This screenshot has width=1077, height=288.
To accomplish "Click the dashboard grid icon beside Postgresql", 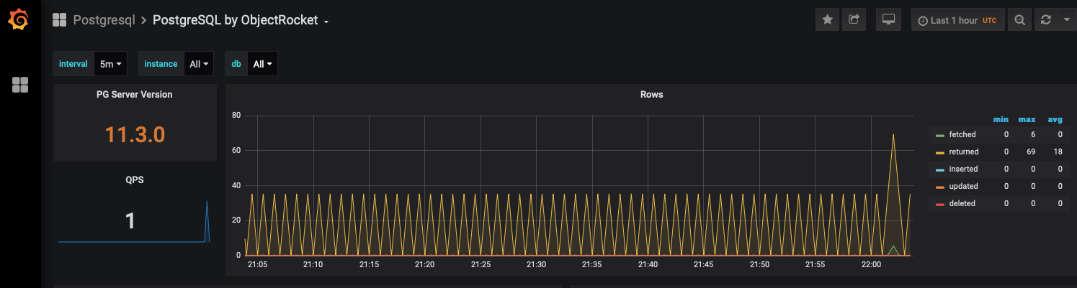I will tap(60, 20).
